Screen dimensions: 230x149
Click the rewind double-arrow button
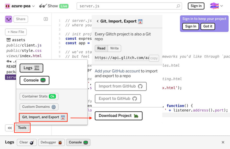pos(9,128)
